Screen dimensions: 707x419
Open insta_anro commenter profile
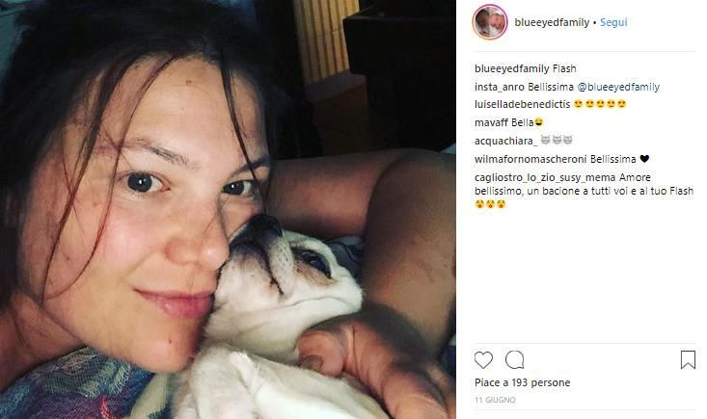pos(500,87)
